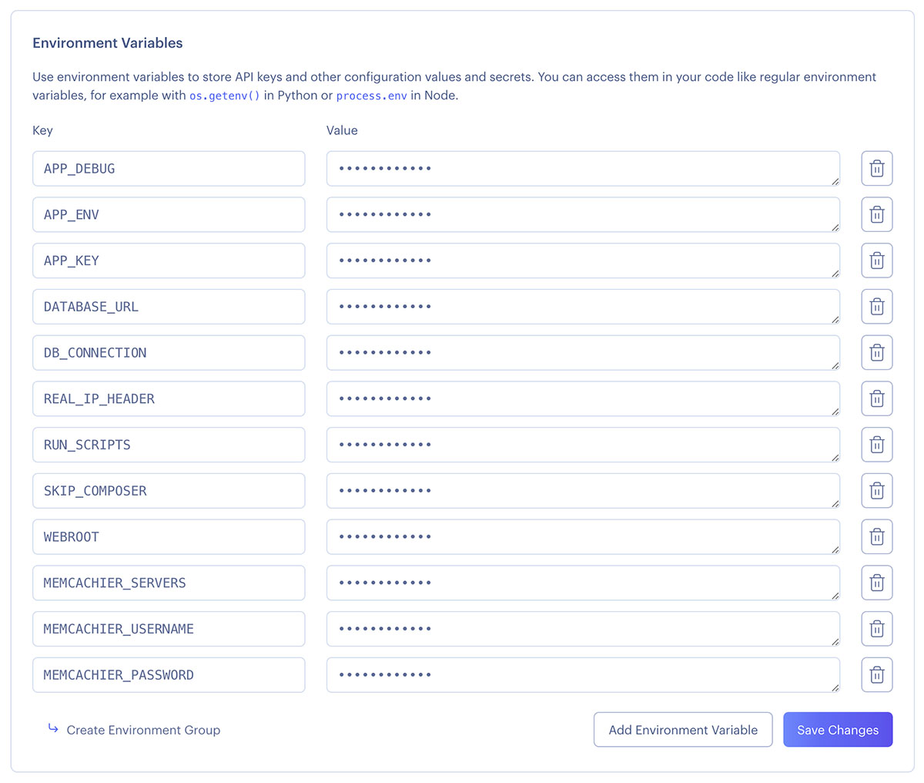The image size is (924, 783).
Task: Select the APP_ENV key field
Action: click(169, 214)
